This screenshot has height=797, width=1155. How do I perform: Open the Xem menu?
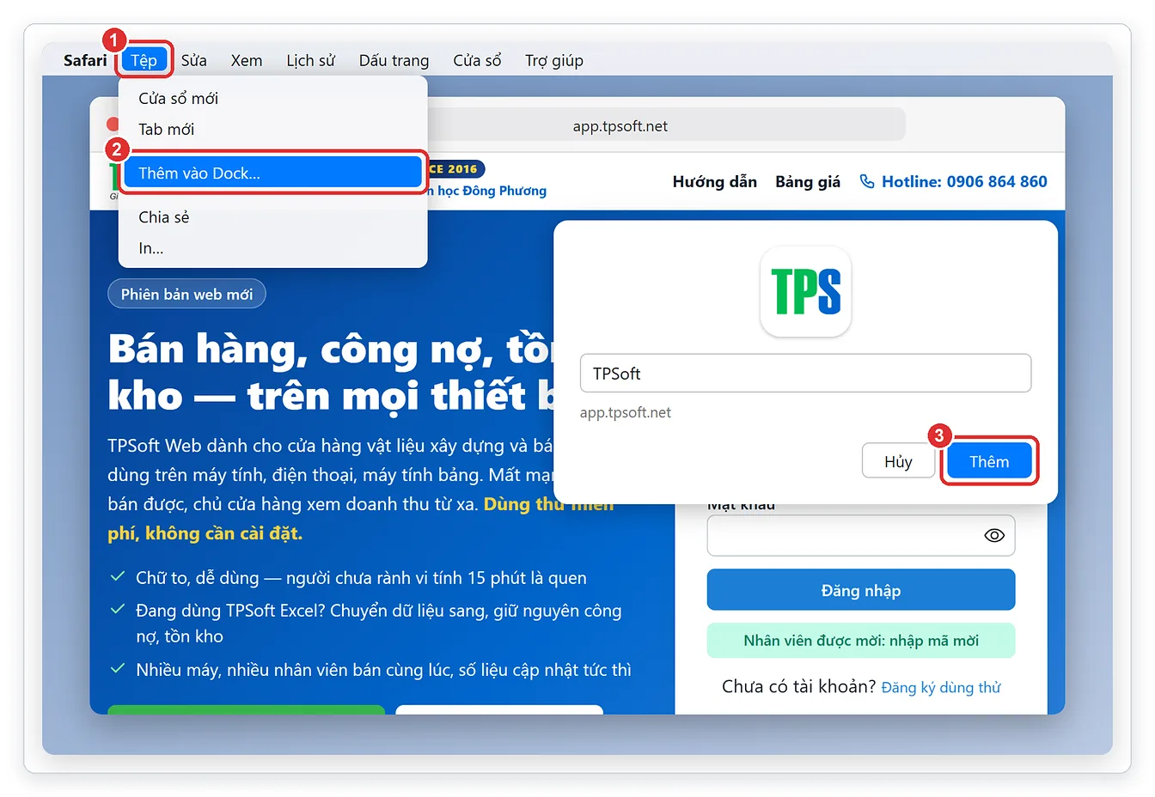click(x=247, y=60)
